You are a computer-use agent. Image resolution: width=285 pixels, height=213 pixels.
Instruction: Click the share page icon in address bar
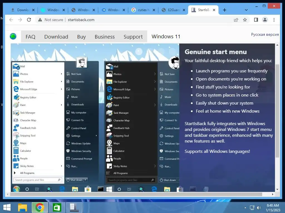click(236, 20)
